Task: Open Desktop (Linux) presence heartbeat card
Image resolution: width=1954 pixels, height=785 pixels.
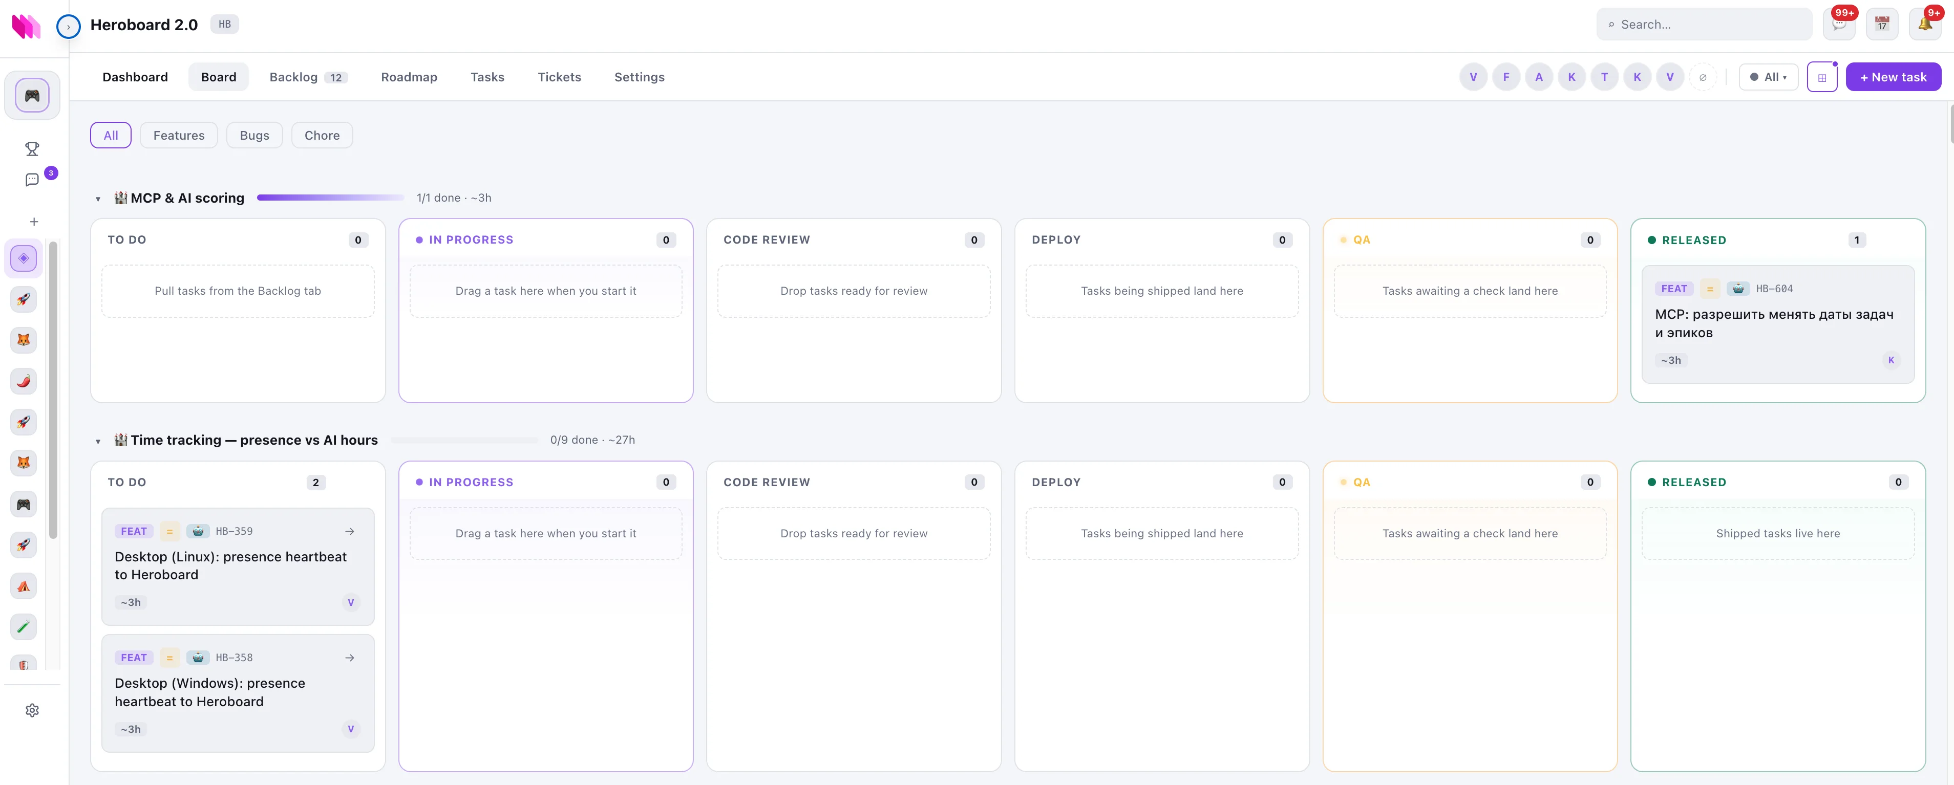Action: click(x=238, y=566)
